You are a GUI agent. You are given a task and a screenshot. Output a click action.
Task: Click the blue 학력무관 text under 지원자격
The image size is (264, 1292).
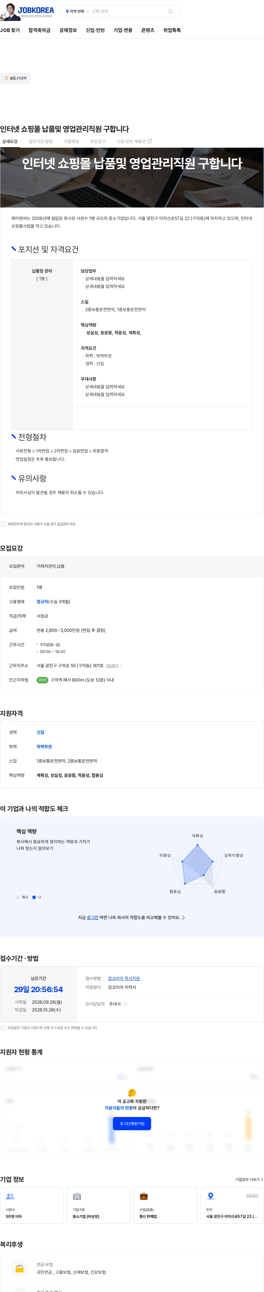coord(44,747)
